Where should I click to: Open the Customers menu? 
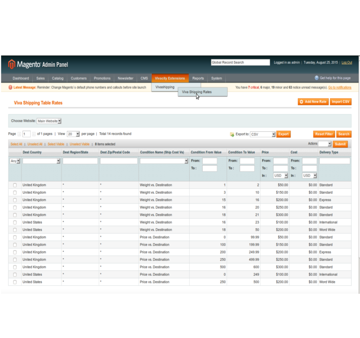tap(78, 78)
